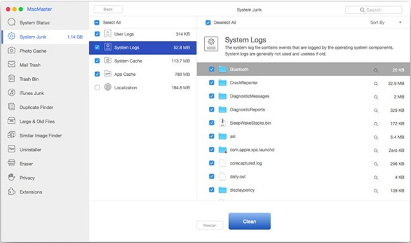Click the Mail Trash envelope icon
The width and height of the screenshot is (411, 243).
12,64
